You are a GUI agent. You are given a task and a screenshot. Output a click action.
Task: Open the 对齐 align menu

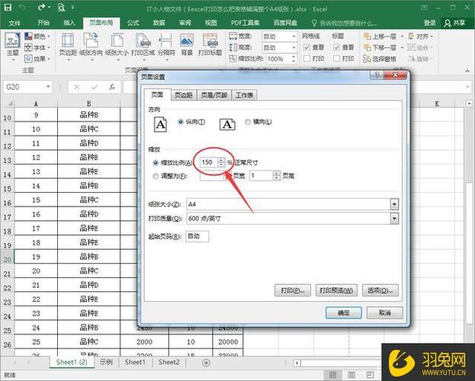pos(420,37)
